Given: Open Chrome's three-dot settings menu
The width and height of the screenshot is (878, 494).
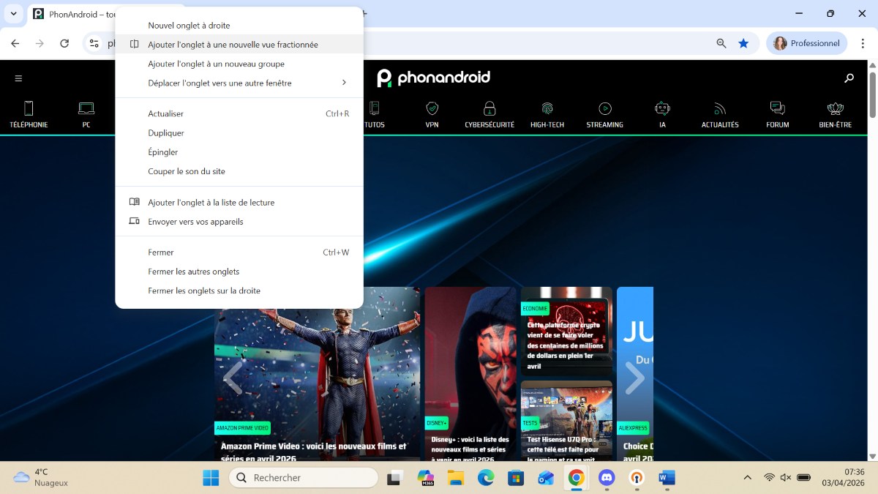Looking at the screenshot, I should click(864, 43).
